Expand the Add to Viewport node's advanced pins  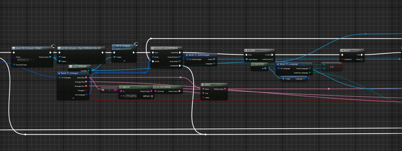[x=124, y=61]
